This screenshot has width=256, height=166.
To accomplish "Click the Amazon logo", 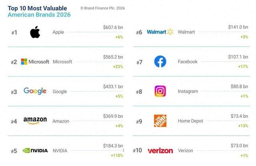I will point(35,121).
